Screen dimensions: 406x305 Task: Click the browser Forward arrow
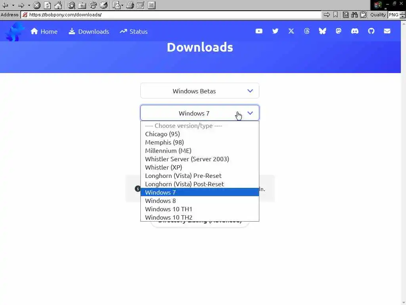tap(21, 5)
